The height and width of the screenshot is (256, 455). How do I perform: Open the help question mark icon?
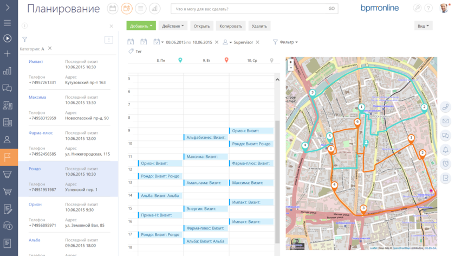click(x=429, y=9)
